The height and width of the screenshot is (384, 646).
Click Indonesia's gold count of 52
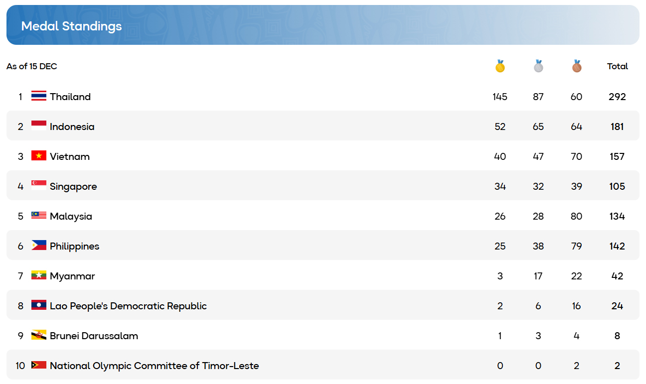[500, 127]
